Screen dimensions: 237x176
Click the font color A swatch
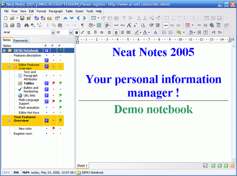coord(145,32)
